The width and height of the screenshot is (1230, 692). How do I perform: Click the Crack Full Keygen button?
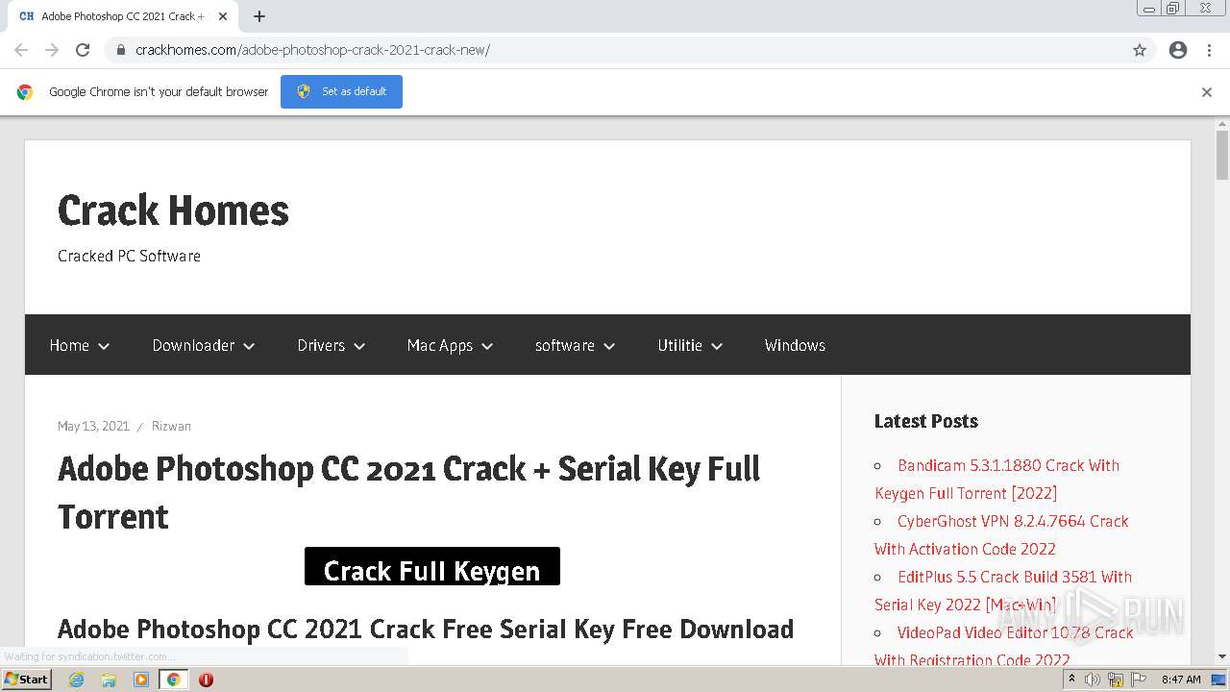(x=432, y=566)
